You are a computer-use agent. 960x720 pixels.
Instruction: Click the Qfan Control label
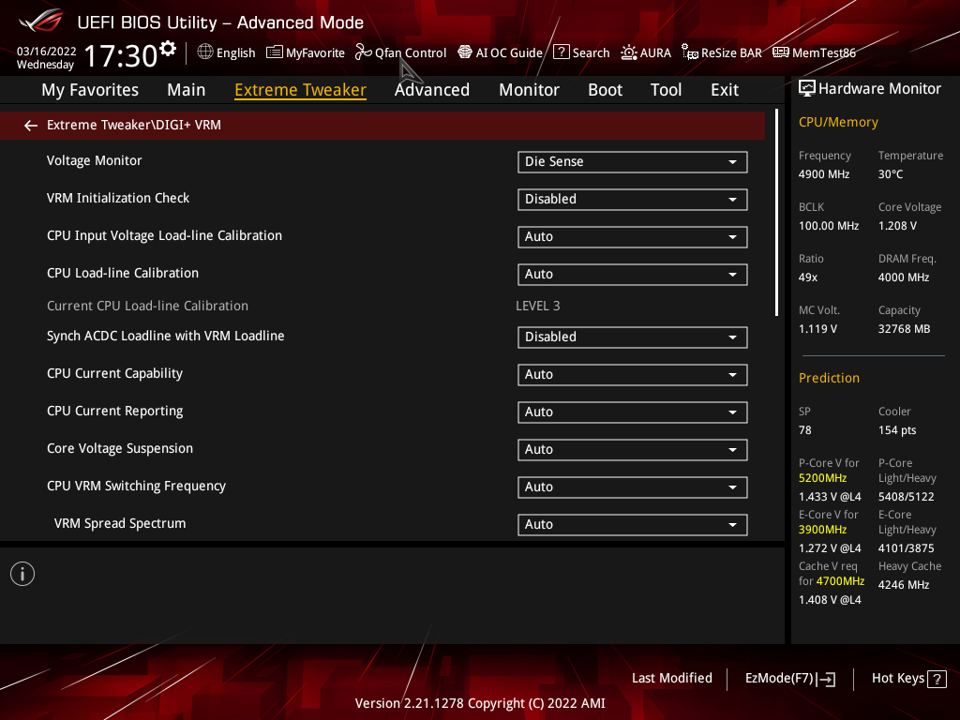pos(411,53)
